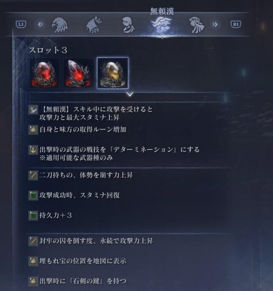Click icon beside 埋もれ宝の位置を地図に表示

point(33,261)
